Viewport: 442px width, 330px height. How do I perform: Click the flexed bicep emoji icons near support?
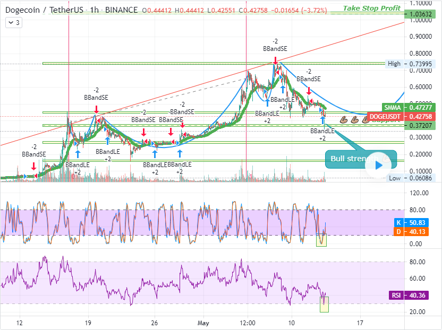coord(354,119)
